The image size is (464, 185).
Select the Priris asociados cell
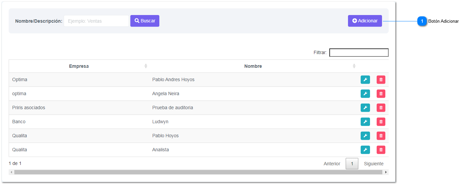click(79, 108)
